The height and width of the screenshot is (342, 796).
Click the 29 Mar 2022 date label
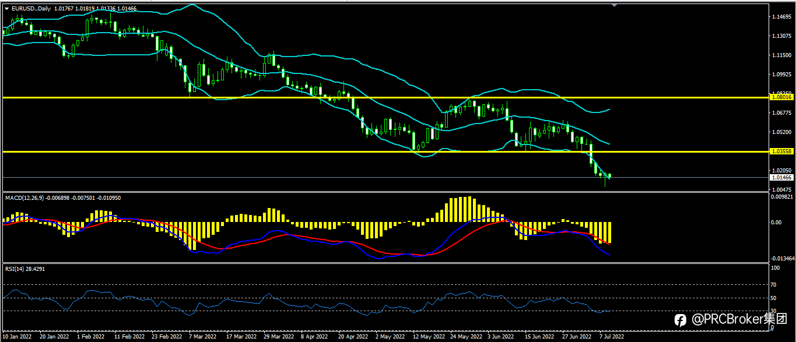click(x=278, y=337)
